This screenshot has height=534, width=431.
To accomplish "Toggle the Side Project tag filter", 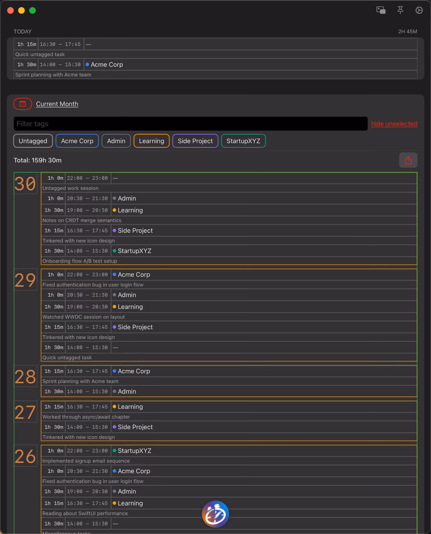I will (x=195, y=141).
